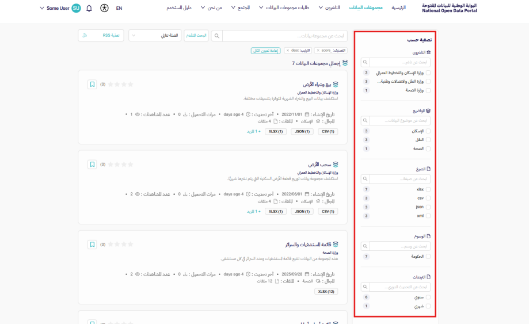The image size is (529, 324).
Task: Click the search magnifier icon in dataset search
Action: [217, 36]
